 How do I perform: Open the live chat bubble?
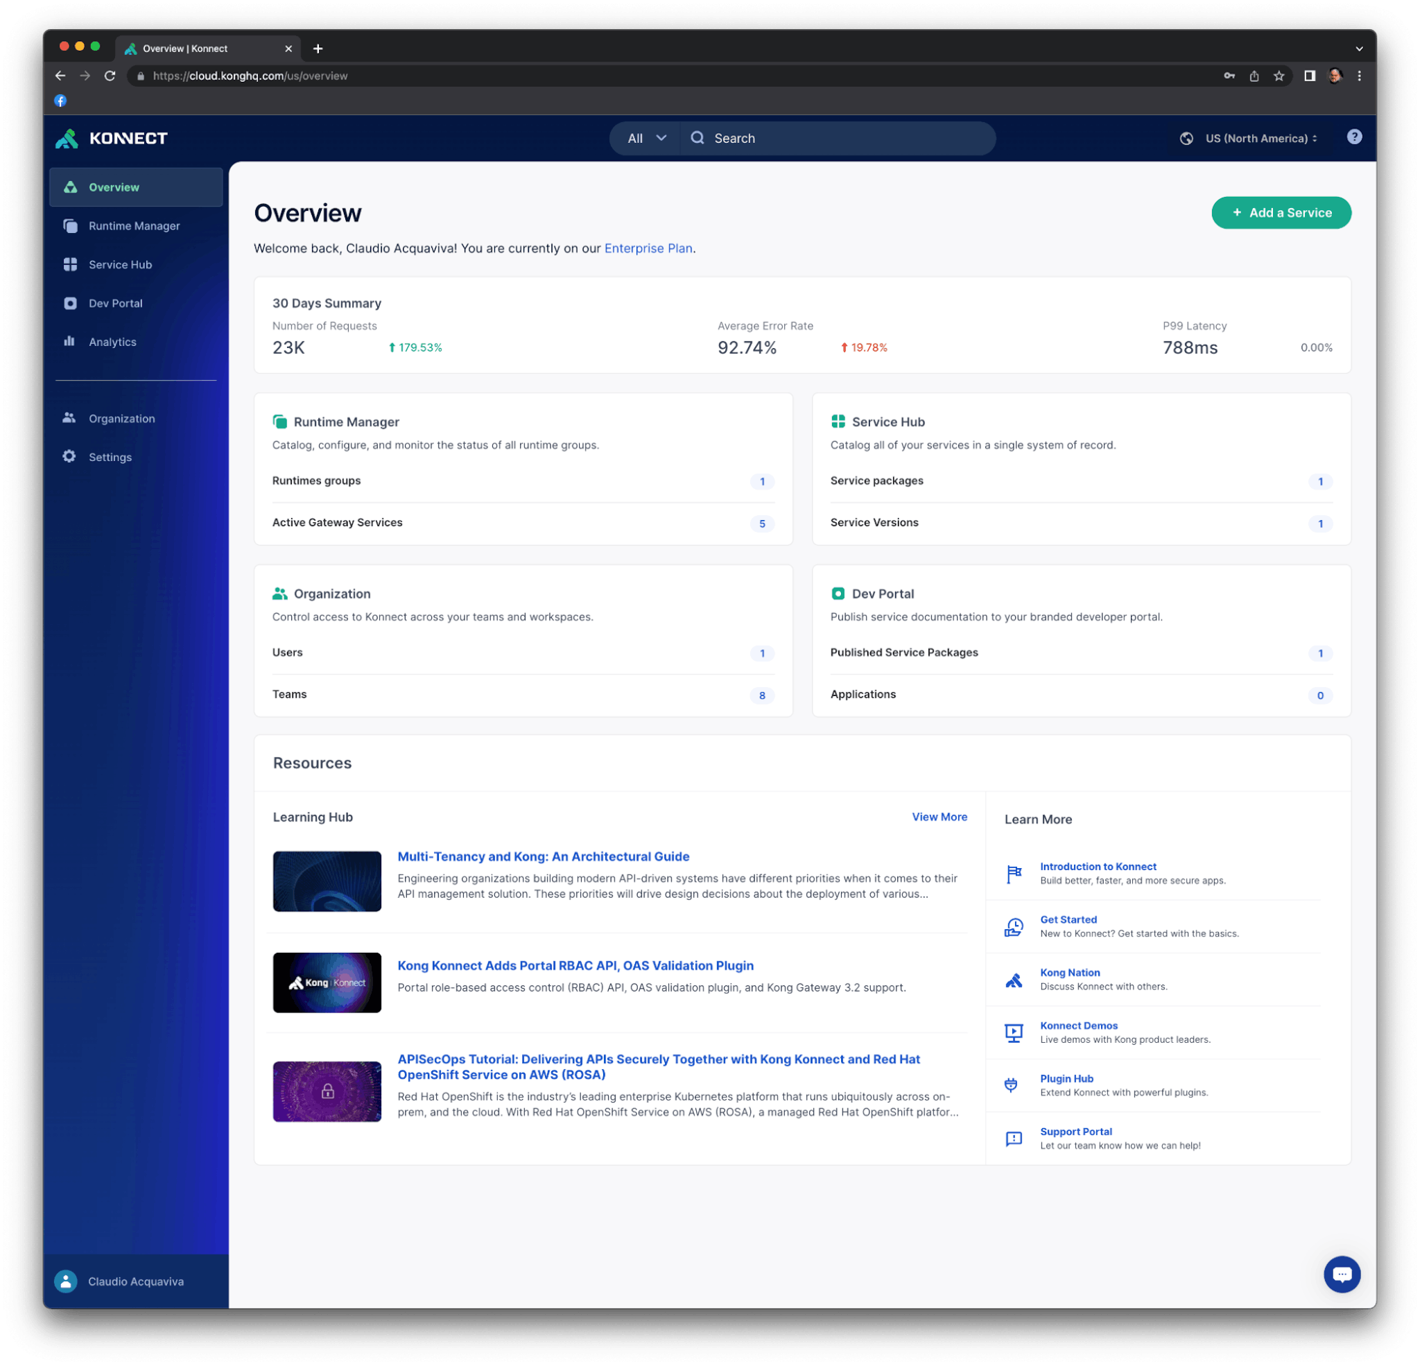(1342, 1274)
